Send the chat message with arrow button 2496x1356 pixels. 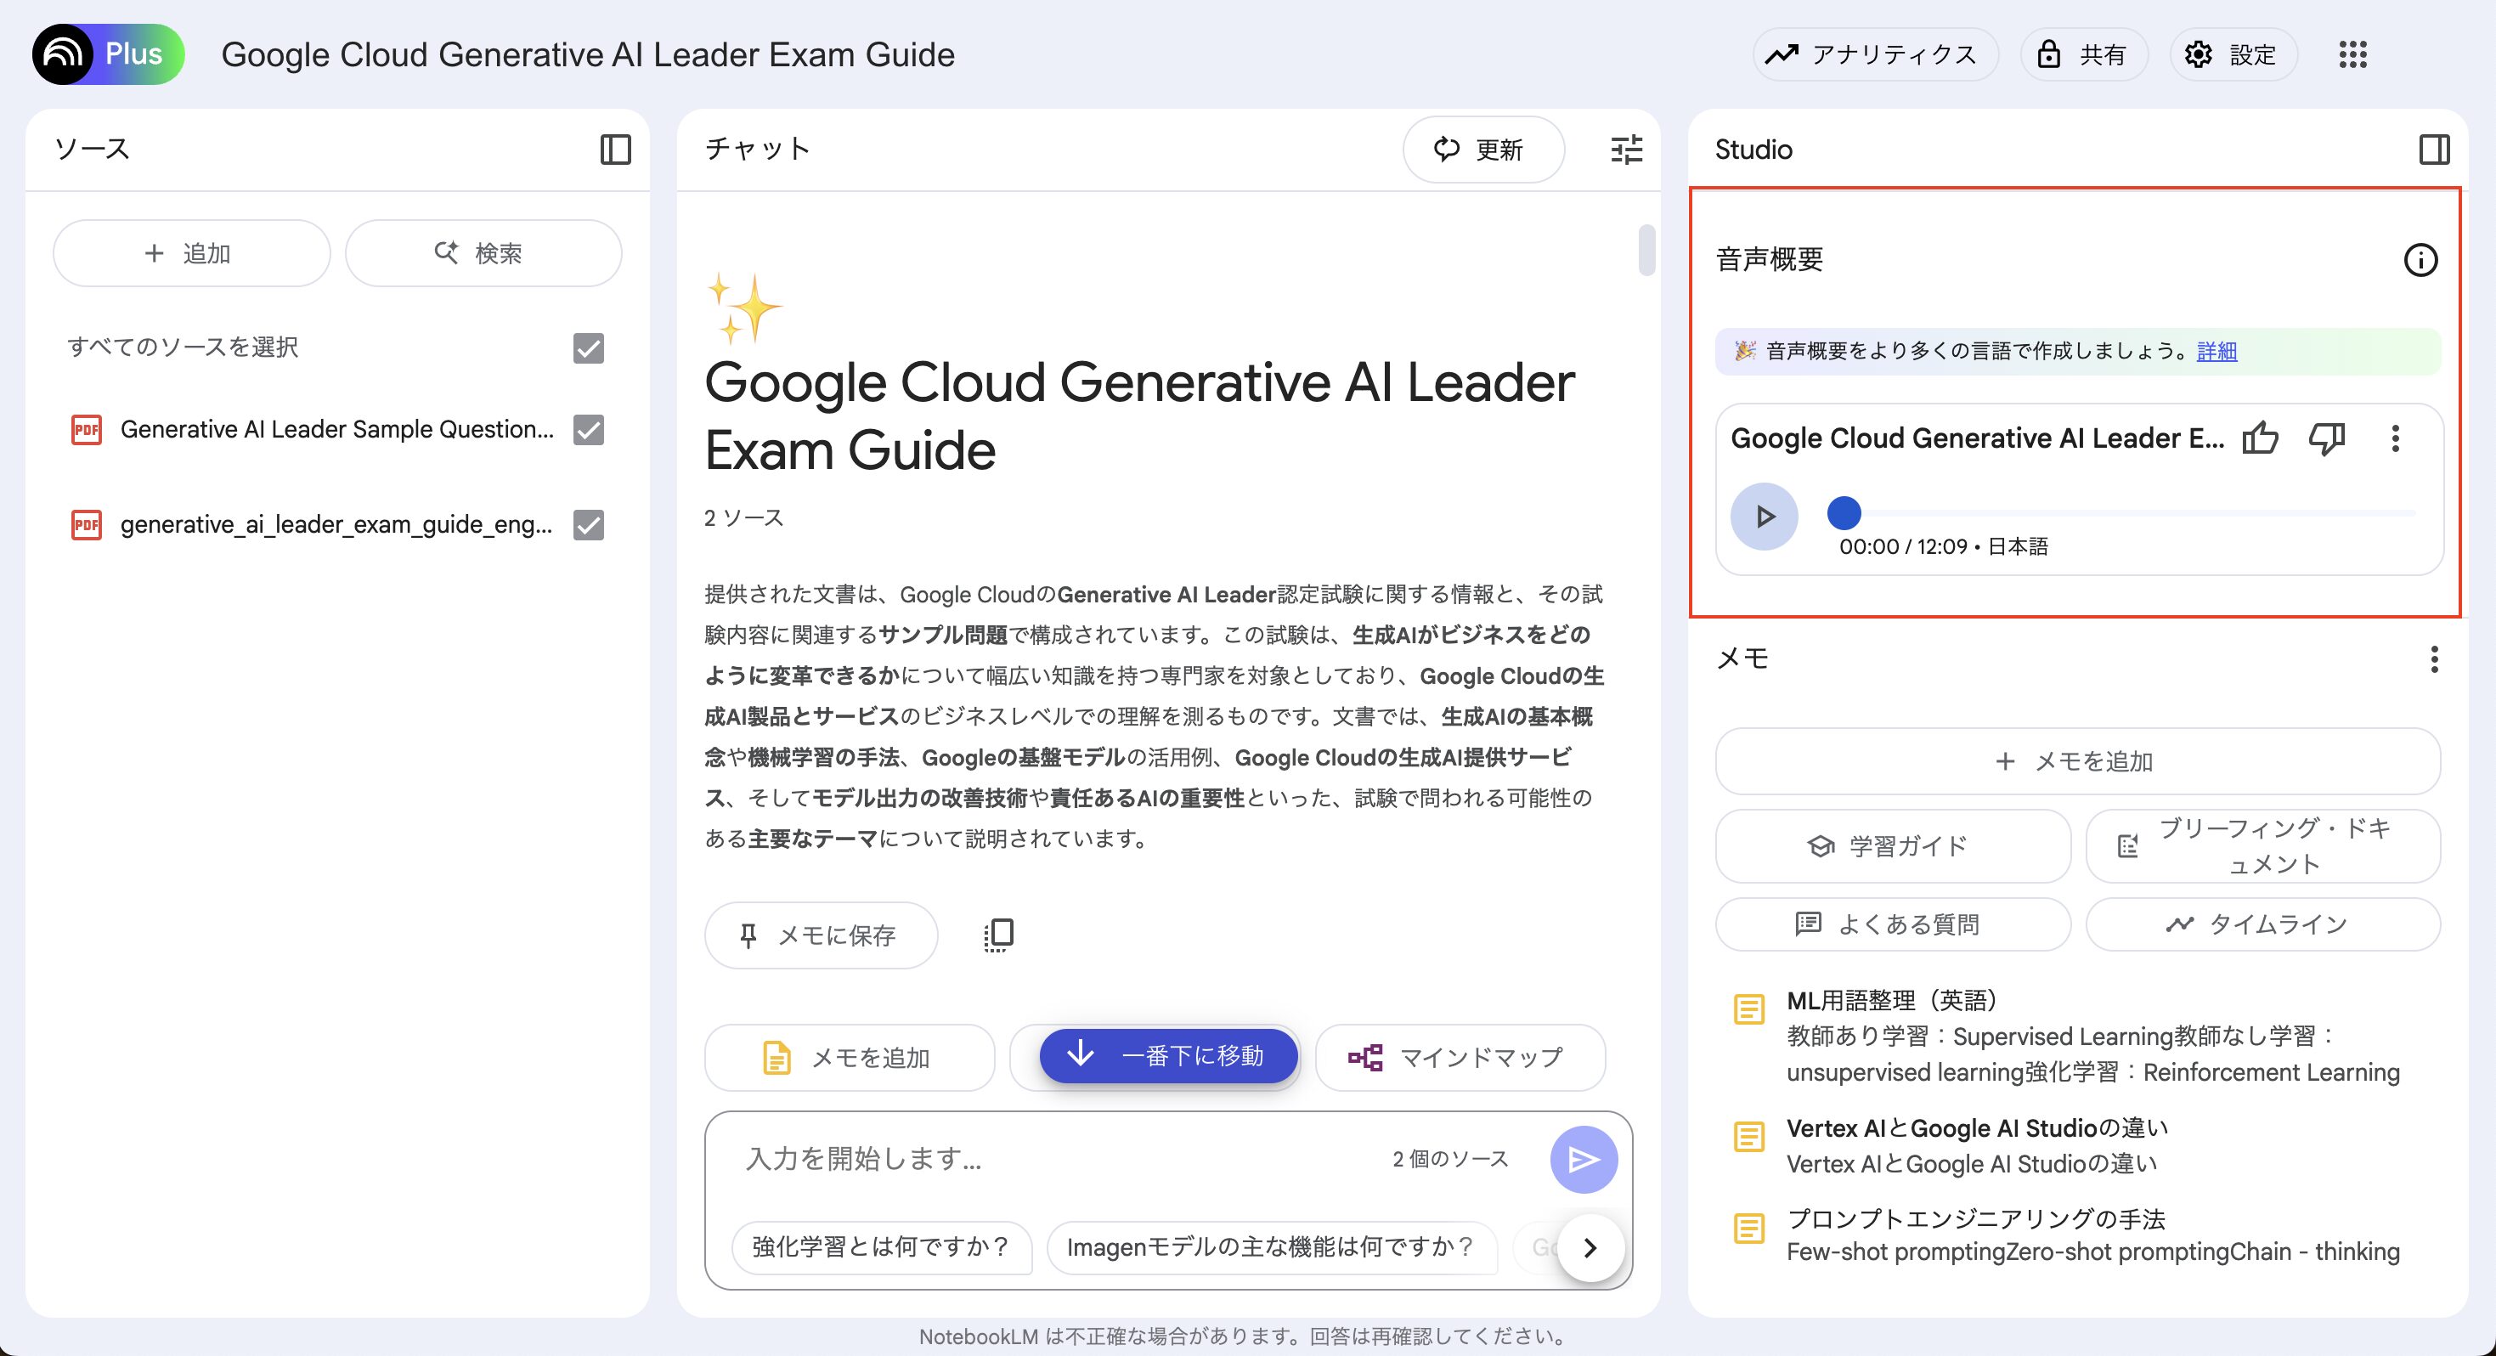click(x=1584, y=1159)
